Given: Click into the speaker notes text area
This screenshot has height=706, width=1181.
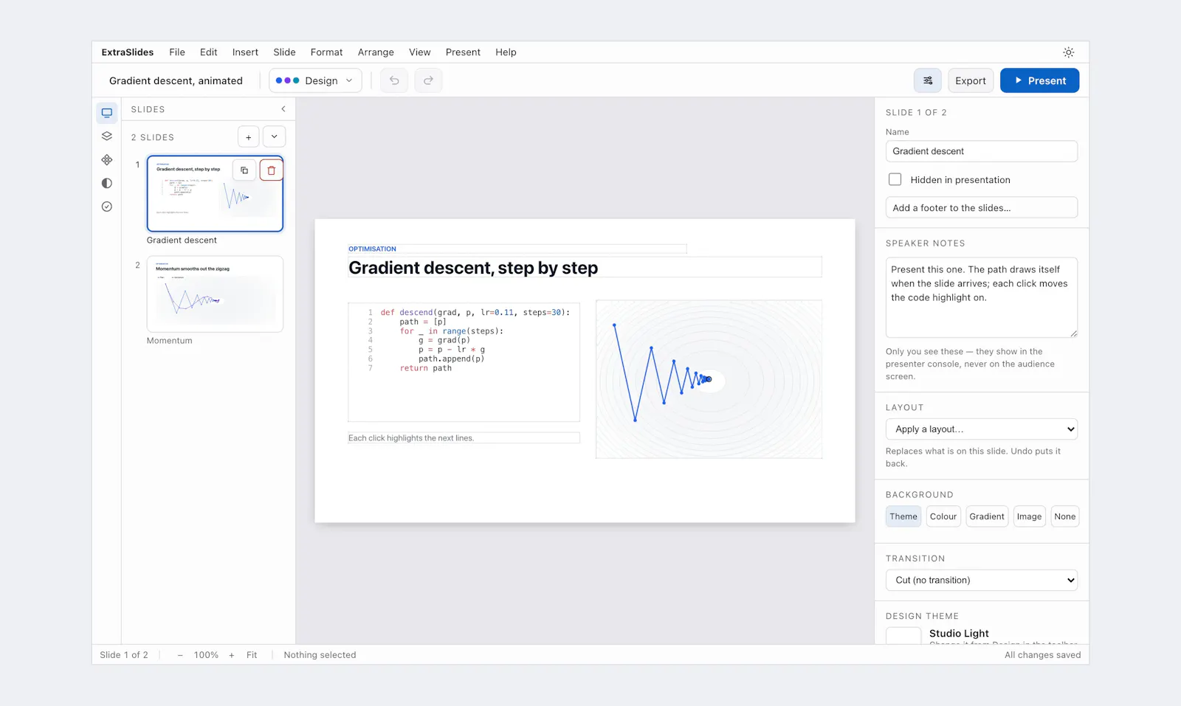Looking at the screenshot, I should (982, 297).
